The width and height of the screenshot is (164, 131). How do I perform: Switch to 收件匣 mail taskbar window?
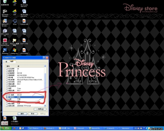(66, 128)
